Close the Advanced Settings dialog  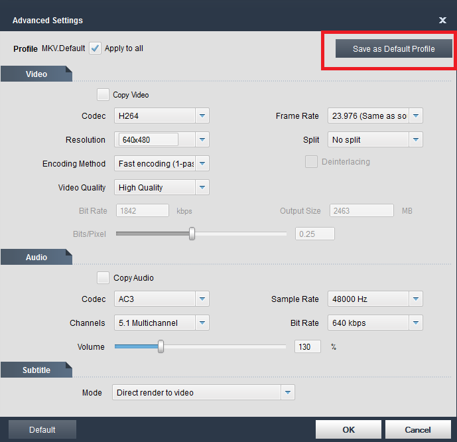[x=442, y=21]
